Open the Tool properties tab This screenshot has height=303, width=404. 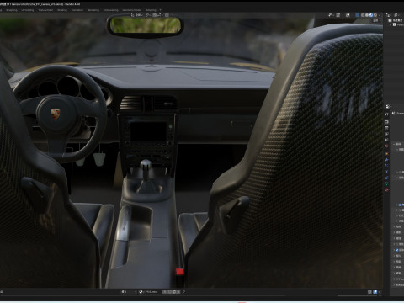387,114
